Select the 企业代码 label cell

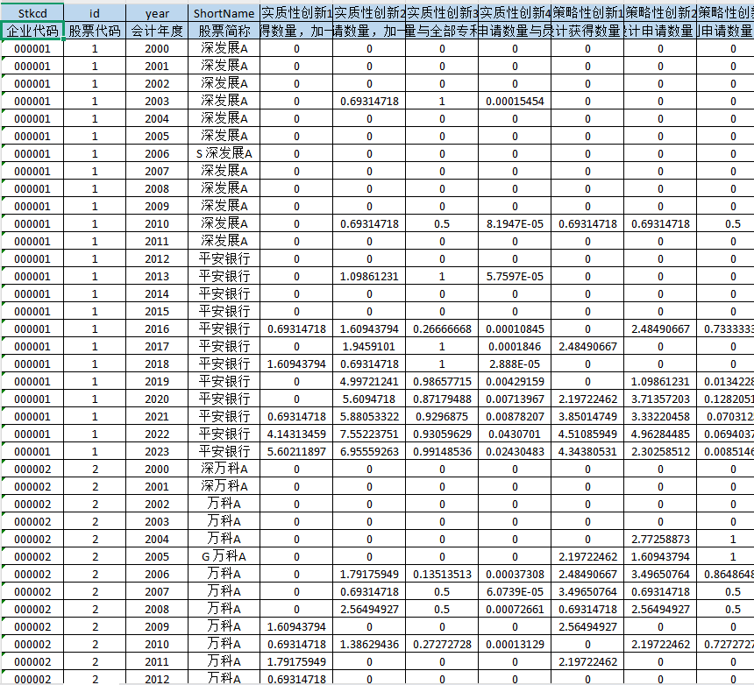(32, 31)
